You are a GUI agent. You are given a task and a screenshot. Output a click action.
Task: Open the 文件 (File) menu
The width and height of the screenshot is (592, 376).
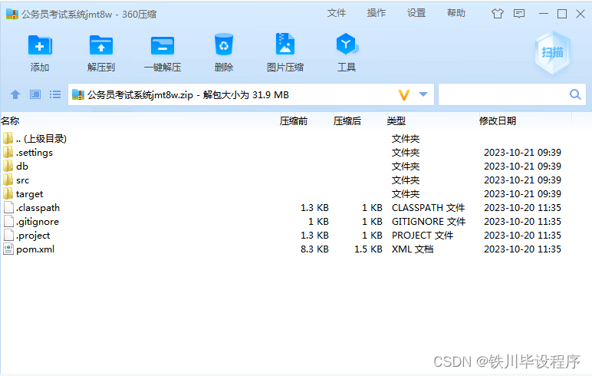(x=337, y=13)
